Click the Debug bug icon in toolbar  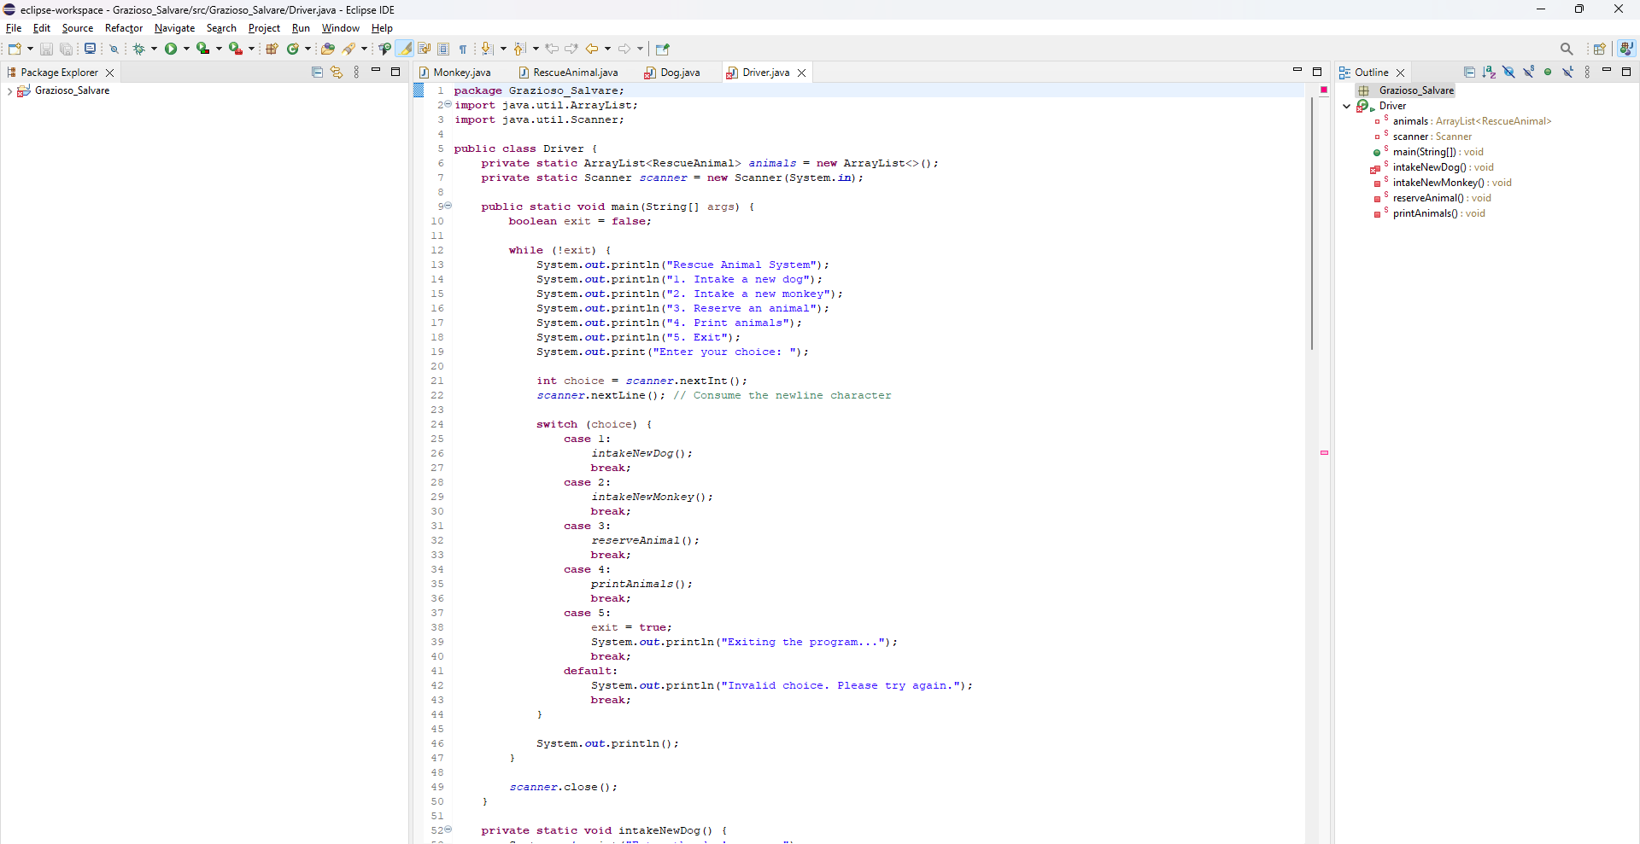point(138,49)
